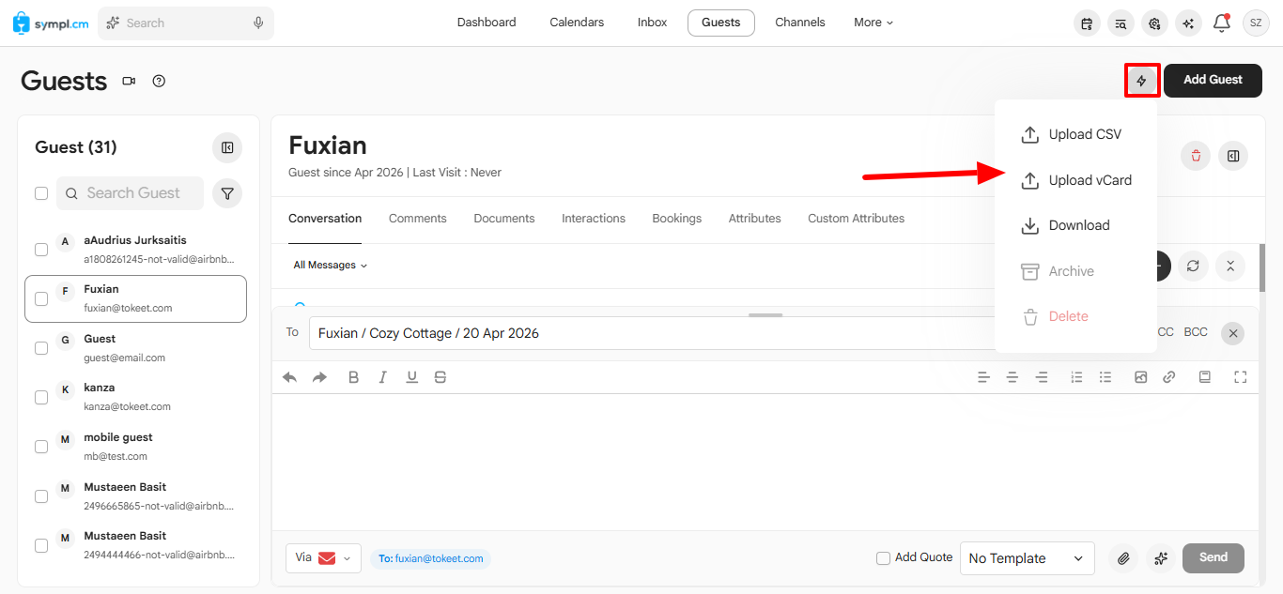Viewport: 1283px width, 594px height.
Task: Collapse all messages icon
Action: pyautogui.click(x=1230, y=266)
